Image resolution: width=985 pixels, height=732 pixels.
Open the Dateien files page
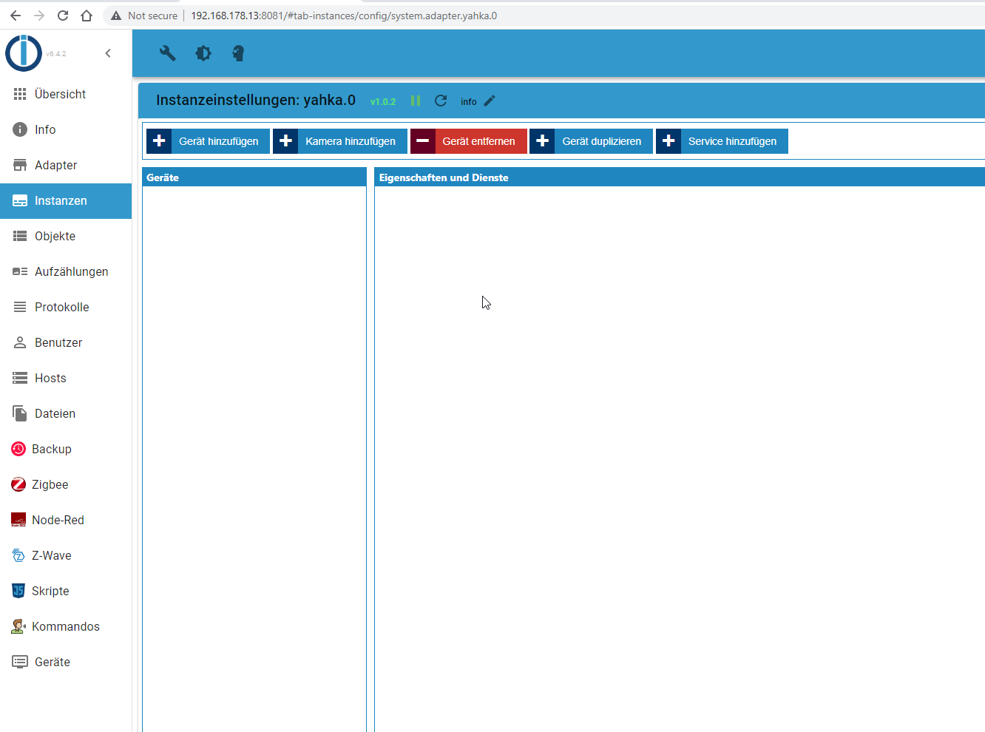pos(66,413)
